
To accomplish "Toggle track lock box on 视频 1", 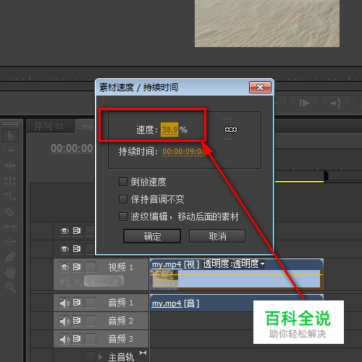I will point(90,267).
